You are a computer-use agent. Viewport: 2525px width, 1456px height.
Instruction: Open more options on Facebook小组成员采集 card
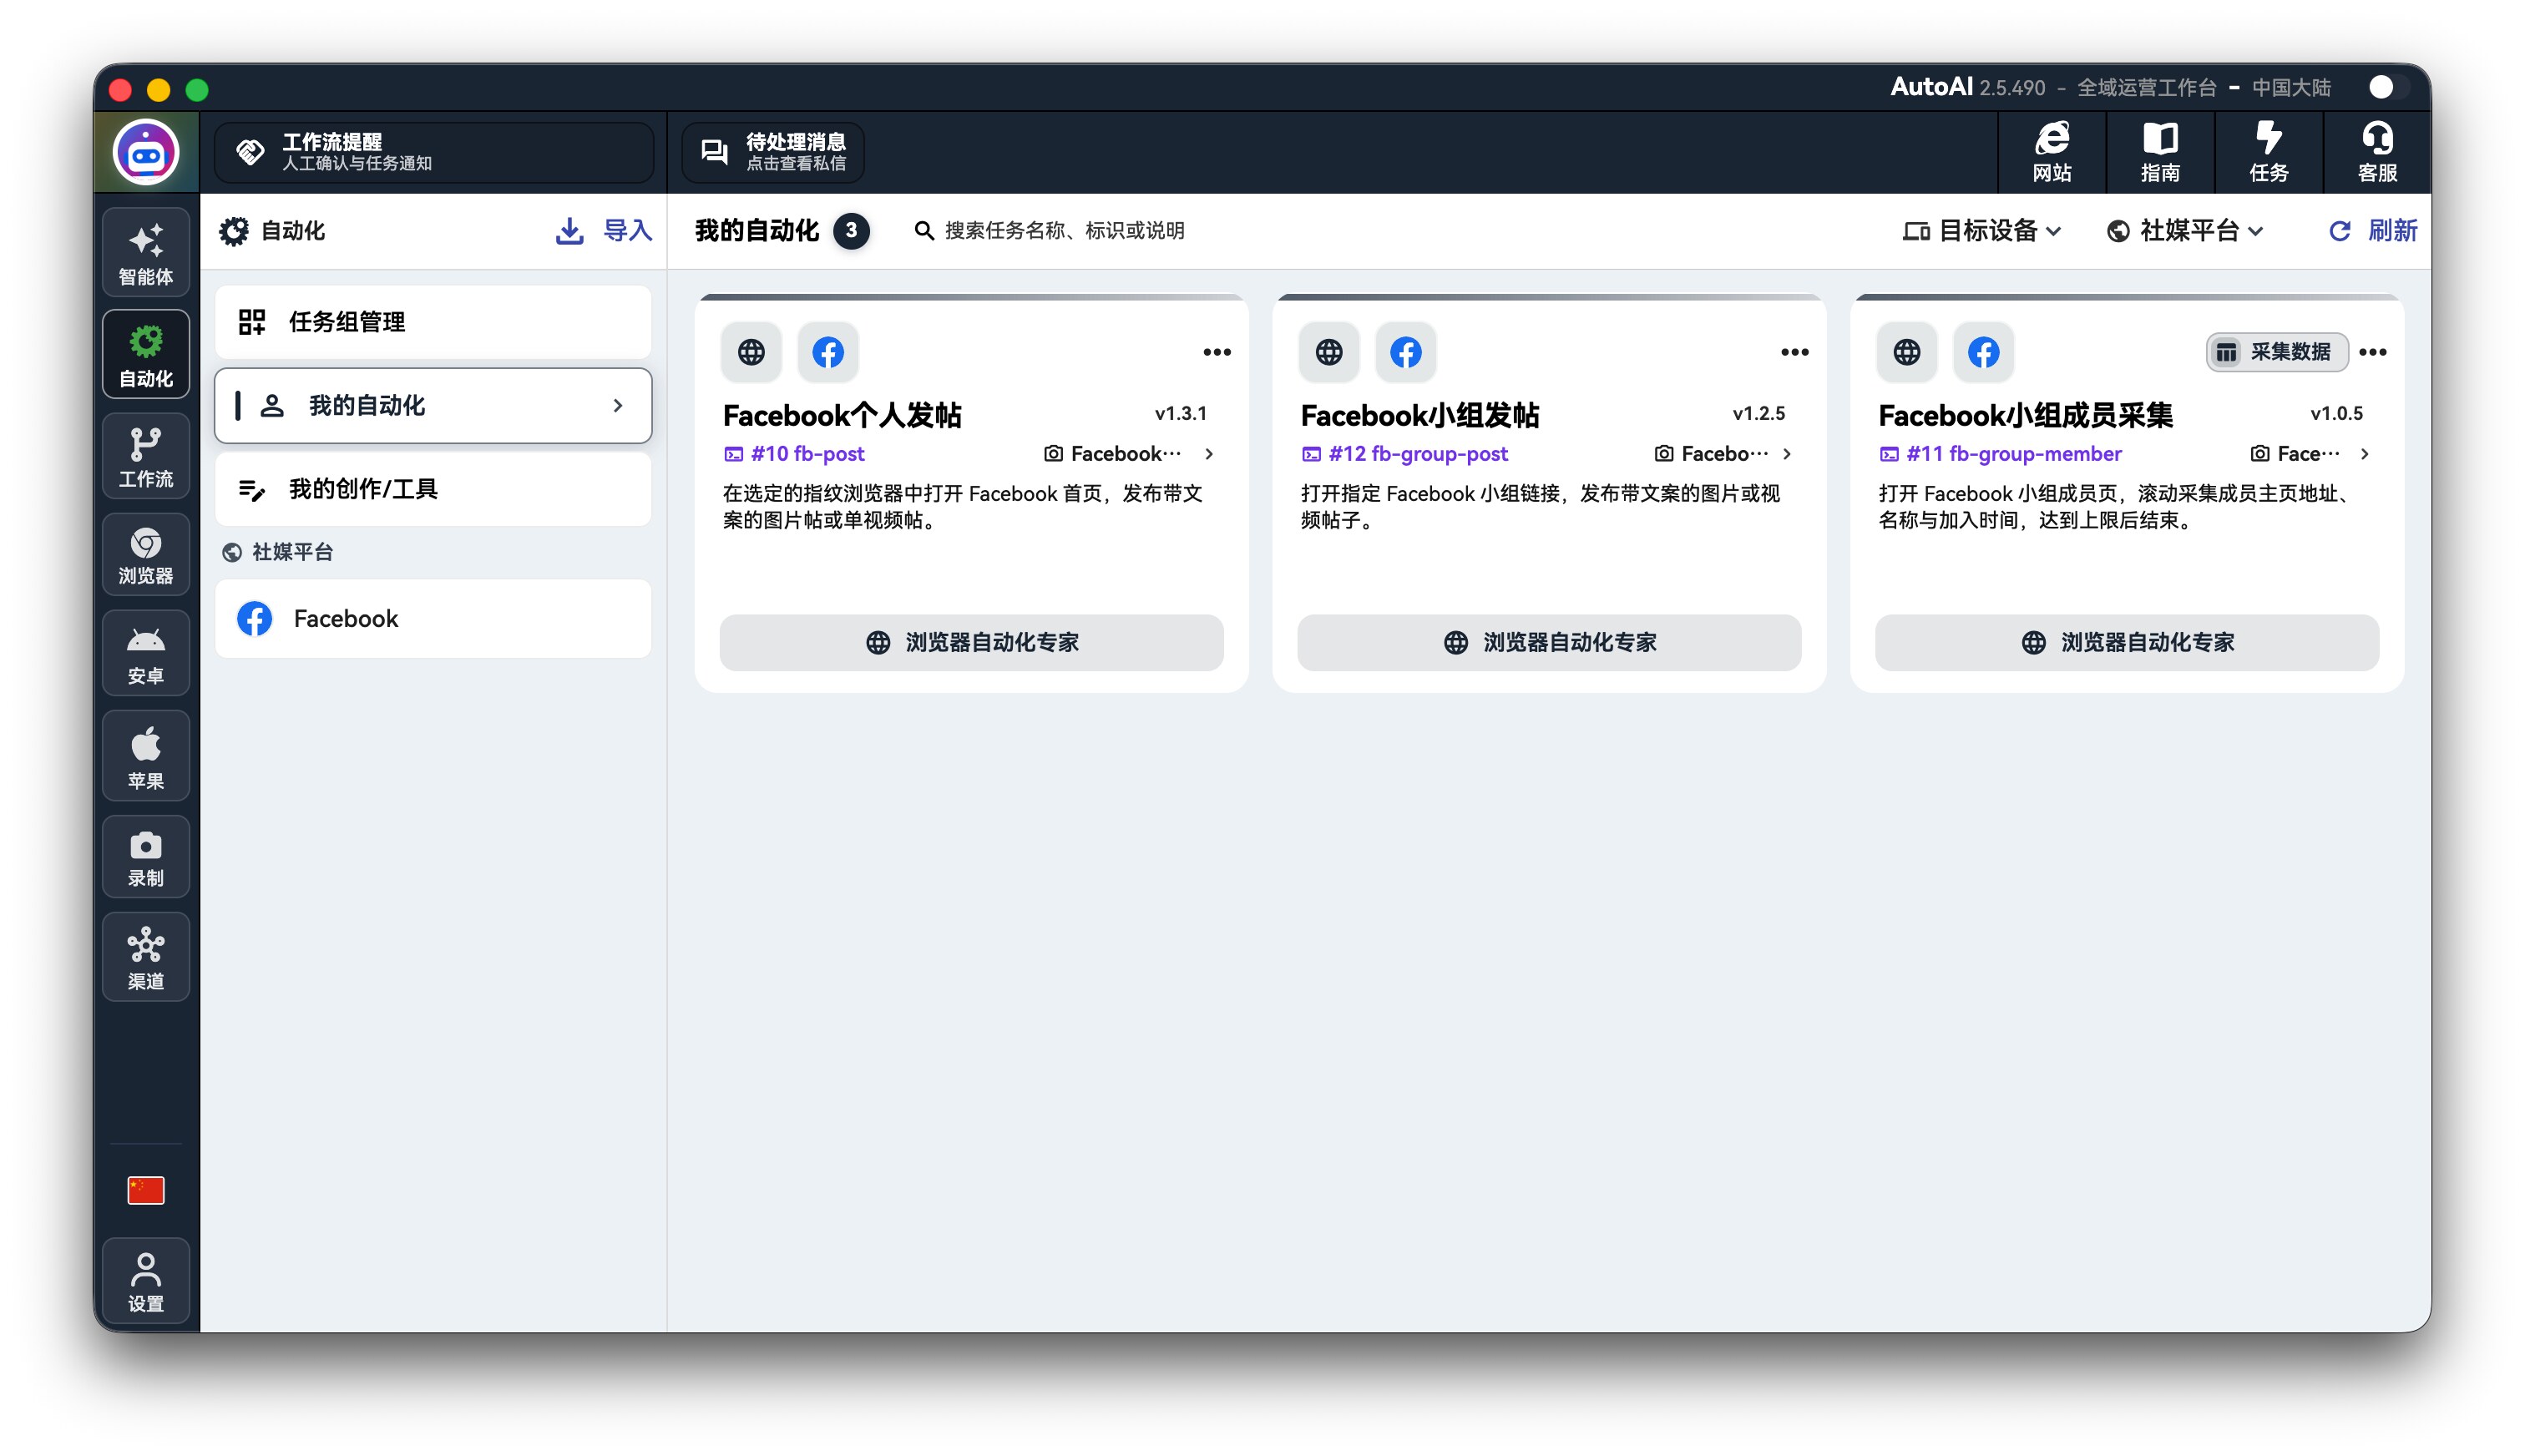coord(2373,352)
